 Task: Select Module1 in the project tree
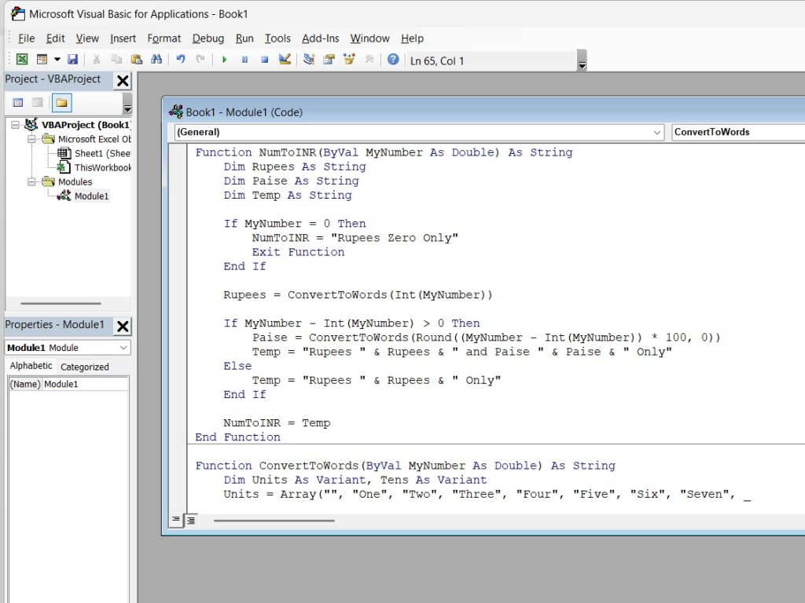(x=91, y=196)
